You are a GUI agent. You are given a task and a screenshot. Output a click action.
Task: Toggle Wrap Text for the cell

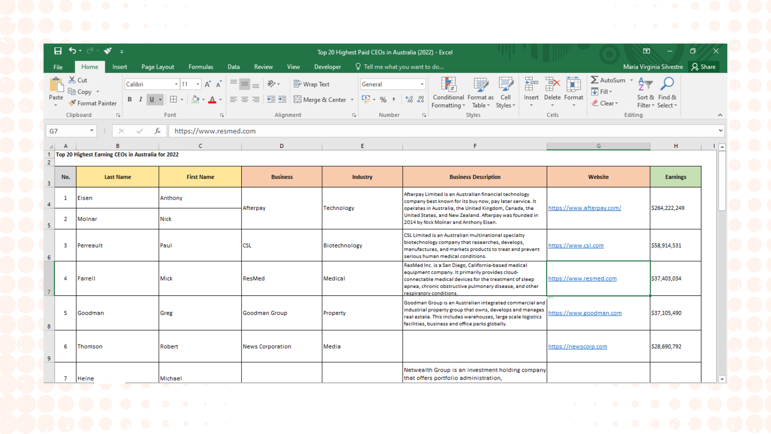coord(311,84)
